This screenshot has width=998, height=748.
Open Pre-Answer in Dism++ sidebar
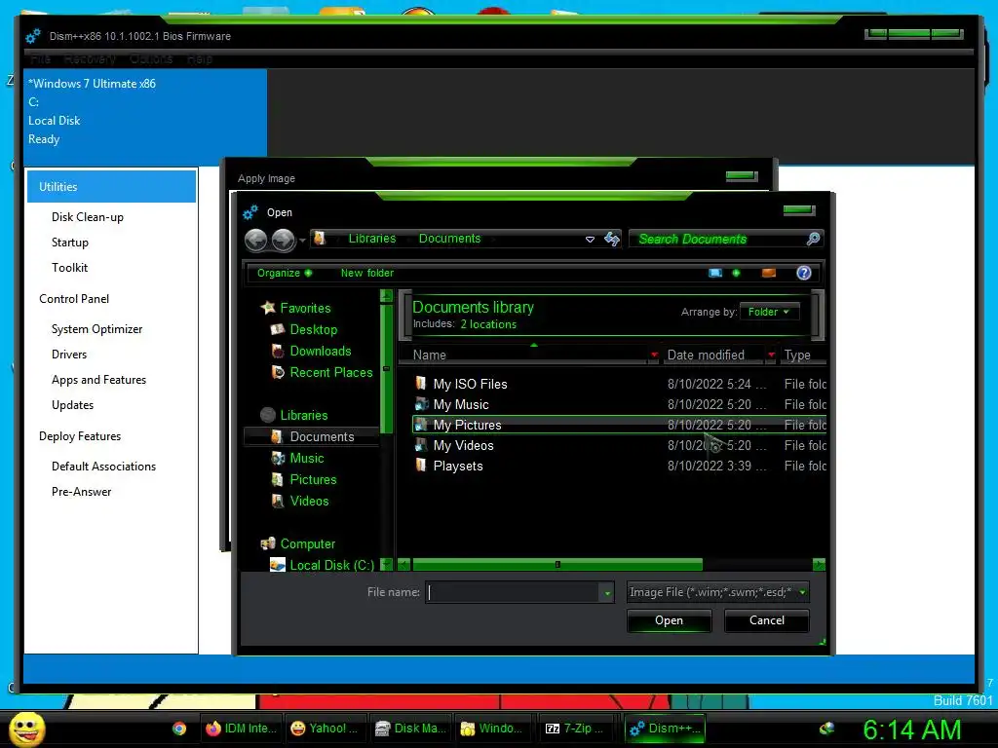[82, 492]
